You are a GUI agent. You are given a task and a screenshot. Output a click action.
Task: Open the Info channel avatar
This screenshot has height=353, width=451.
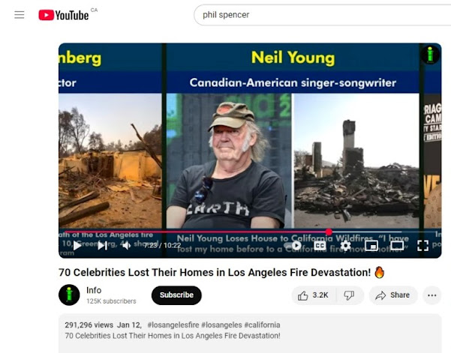click(69, 295)
